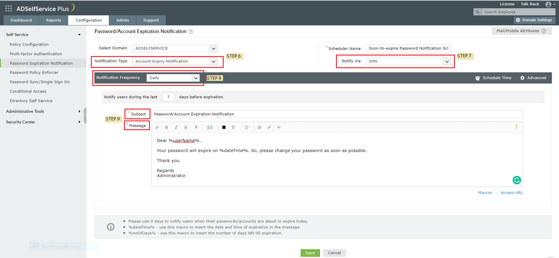Open the Admin tab

tap(122, 20)
